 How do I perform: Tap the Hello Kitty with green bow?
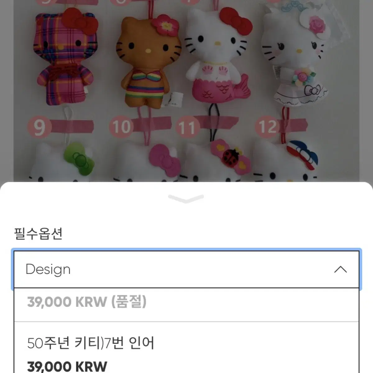point(59,162)
